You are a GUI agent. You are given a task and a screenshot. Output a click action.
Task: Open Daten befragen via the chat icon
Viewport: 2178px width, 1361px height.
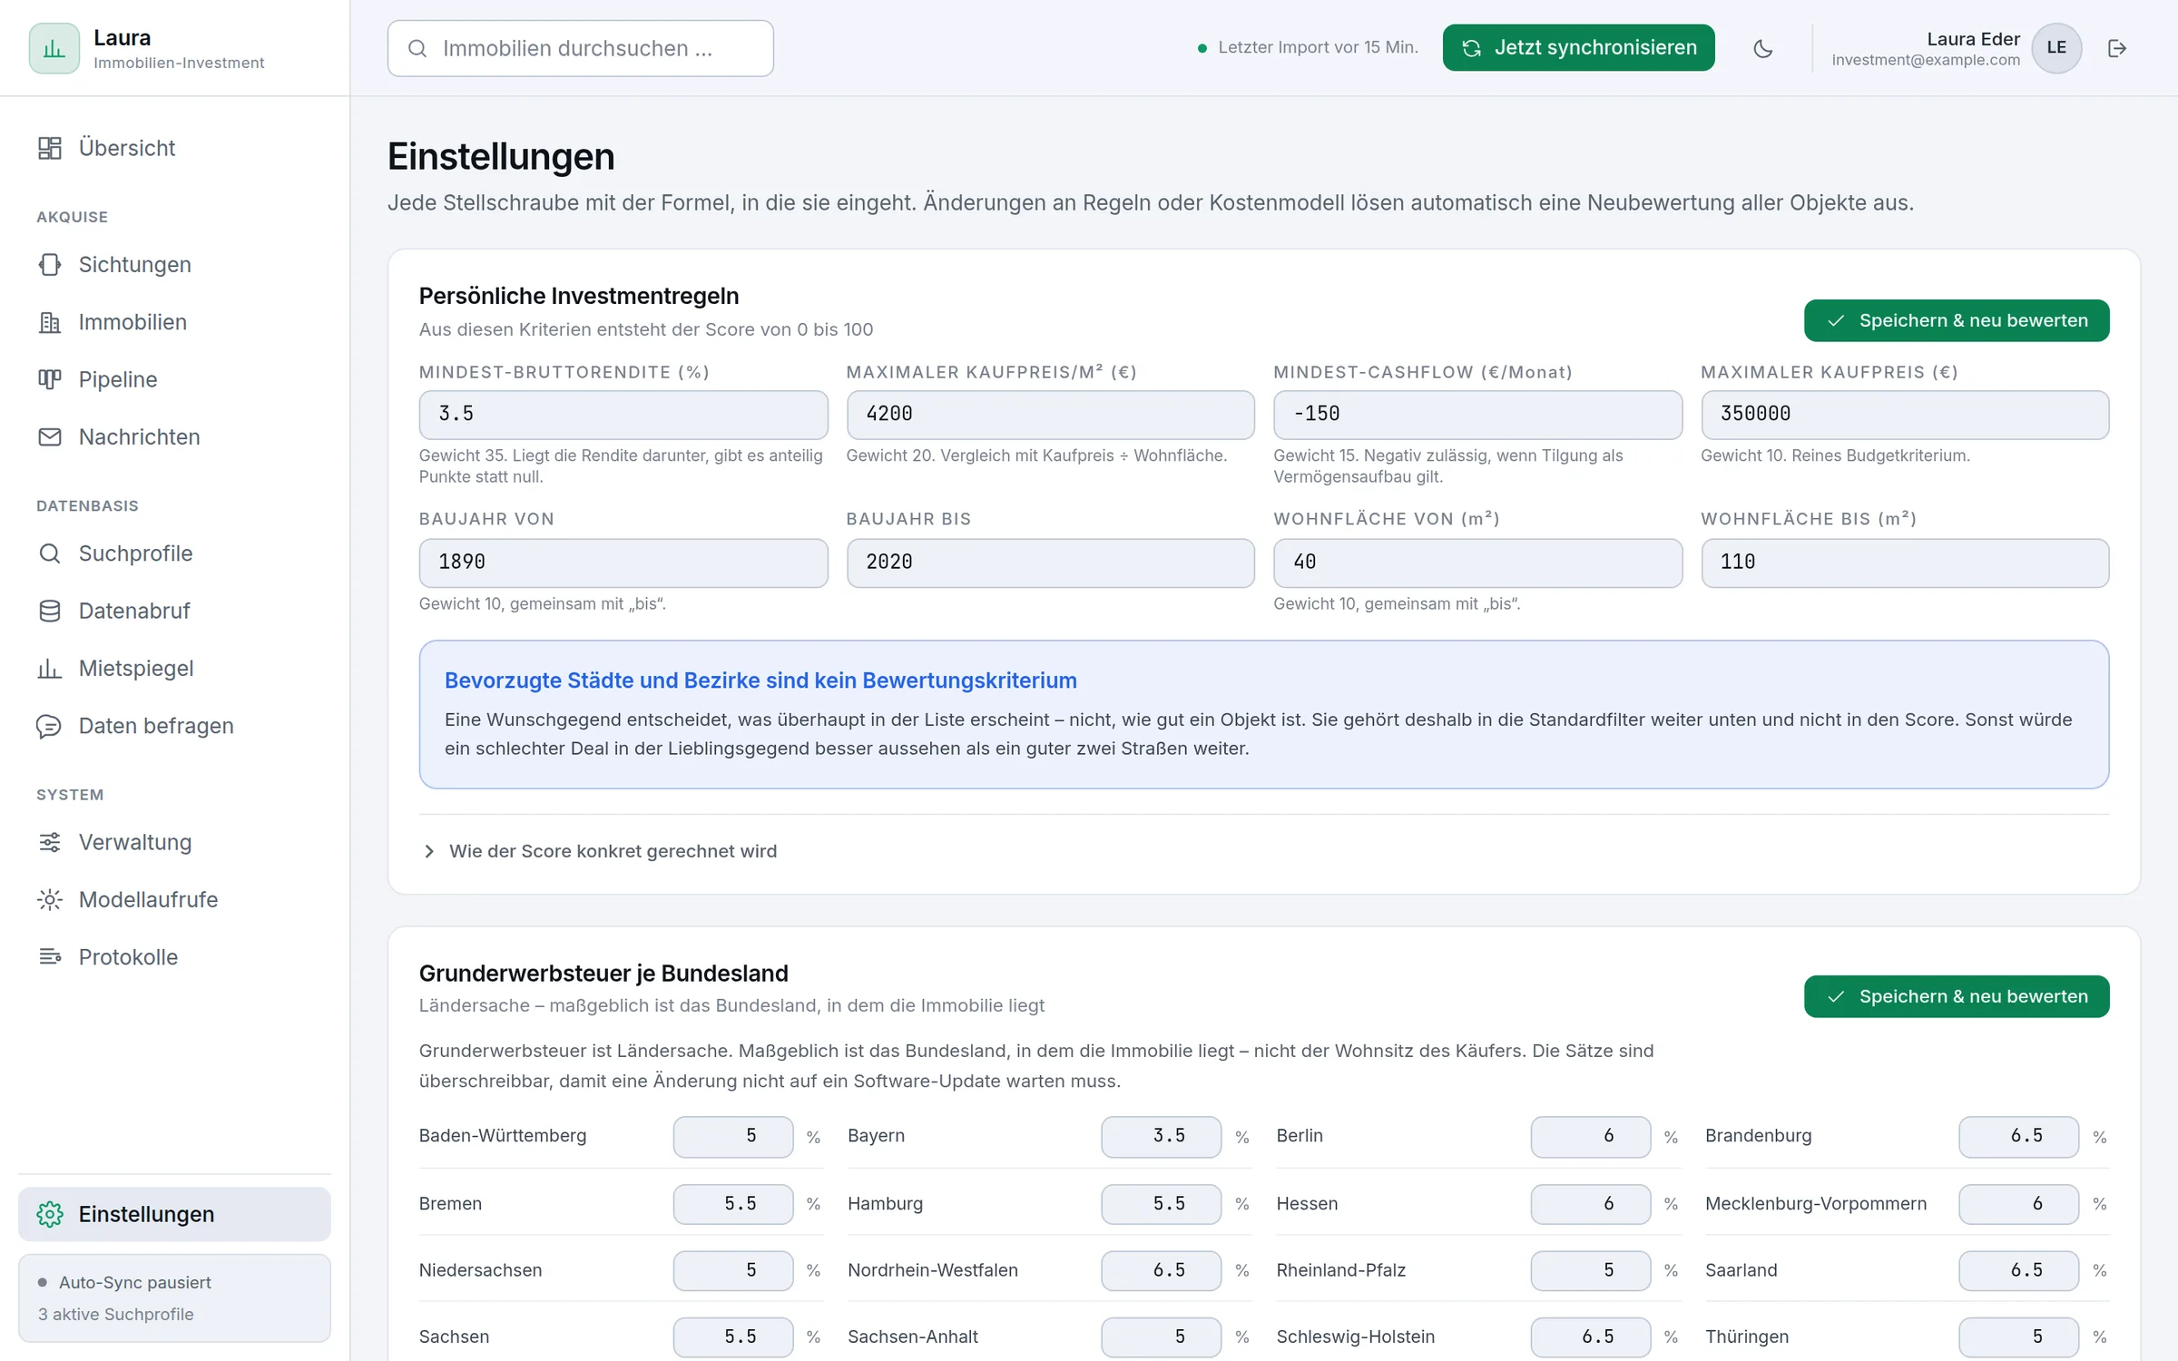[50, 726]
